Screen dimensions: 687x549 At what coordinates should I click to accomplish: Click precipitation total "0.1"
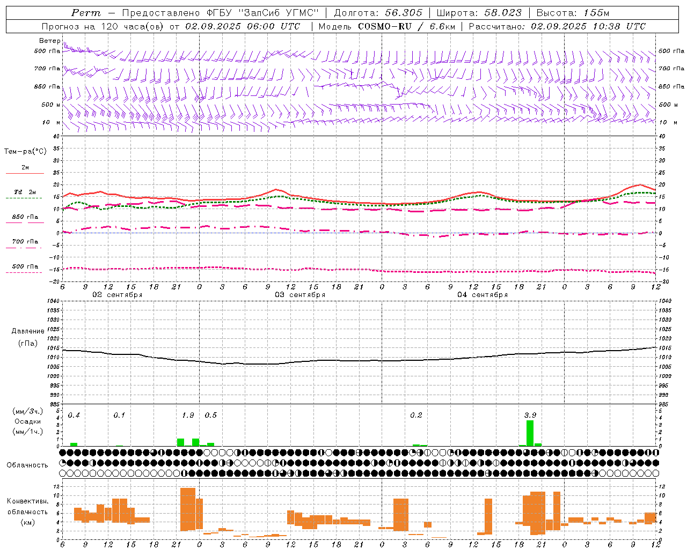point(119,415)
